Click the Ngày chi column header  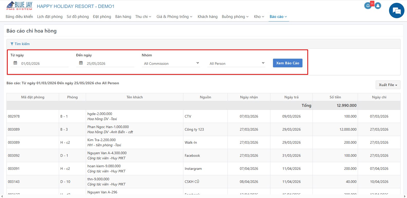pyautogui.click(x=379, y=97)
